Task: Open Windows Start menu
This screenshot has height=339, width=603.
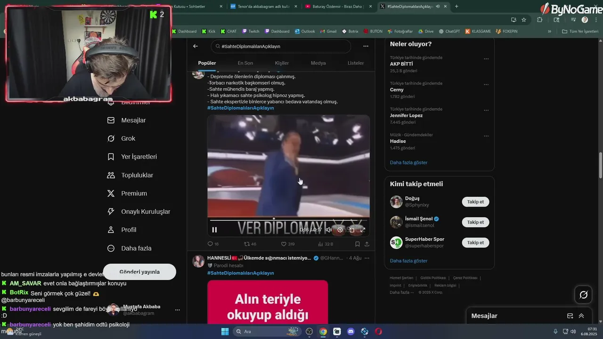Action: coord(225,331)
